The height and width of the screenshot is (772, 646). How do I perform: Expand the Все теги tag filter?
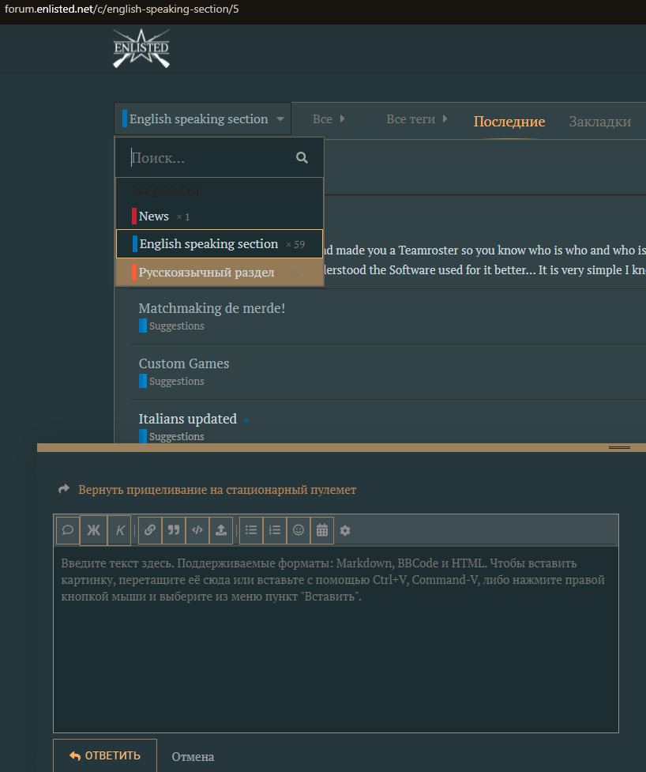click(x=416, y=119)
